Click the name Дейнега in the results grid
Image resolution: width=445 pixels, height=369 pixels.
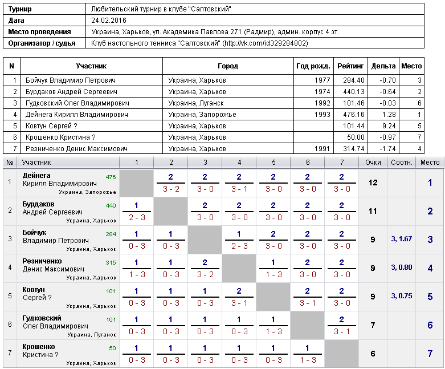tap(36, 176)
